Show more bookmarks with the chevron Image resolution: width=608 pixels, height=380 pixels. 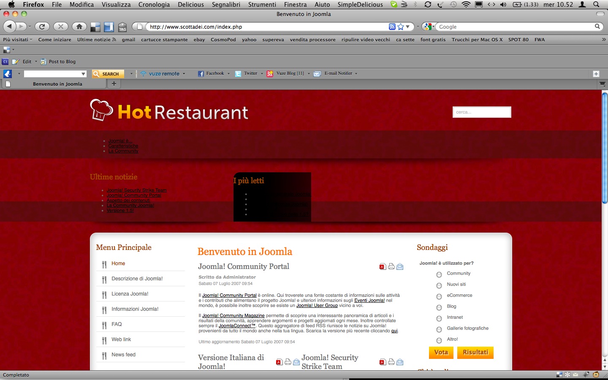(604, 40)
